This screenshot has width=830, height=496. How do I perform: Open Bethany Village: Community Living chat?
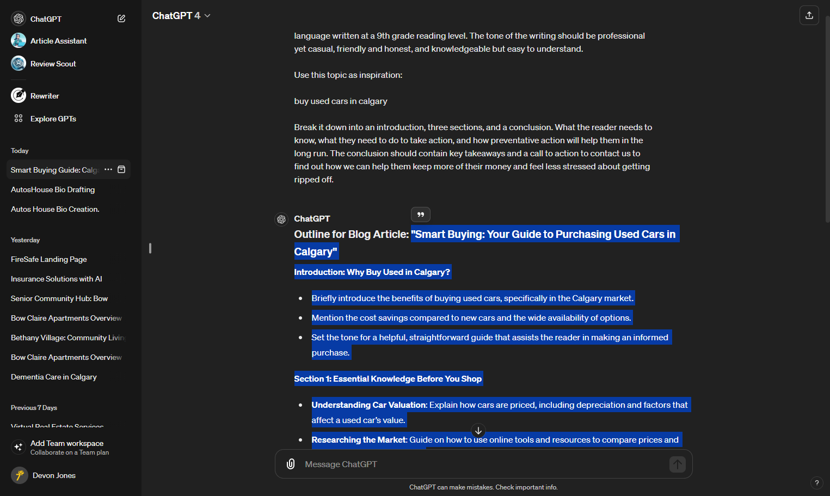68,338
